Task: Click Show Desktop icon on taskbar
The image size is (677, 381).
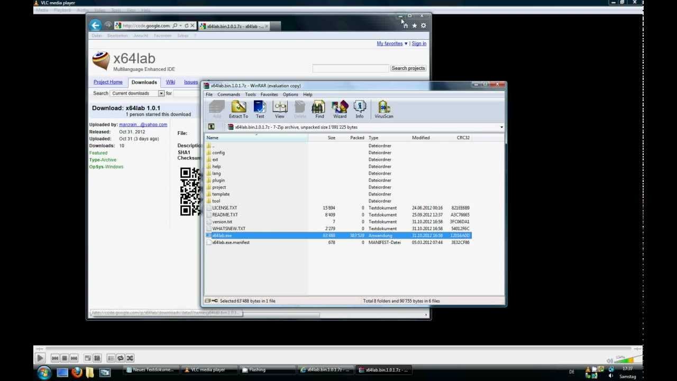Action: click(x=62, y=373)
